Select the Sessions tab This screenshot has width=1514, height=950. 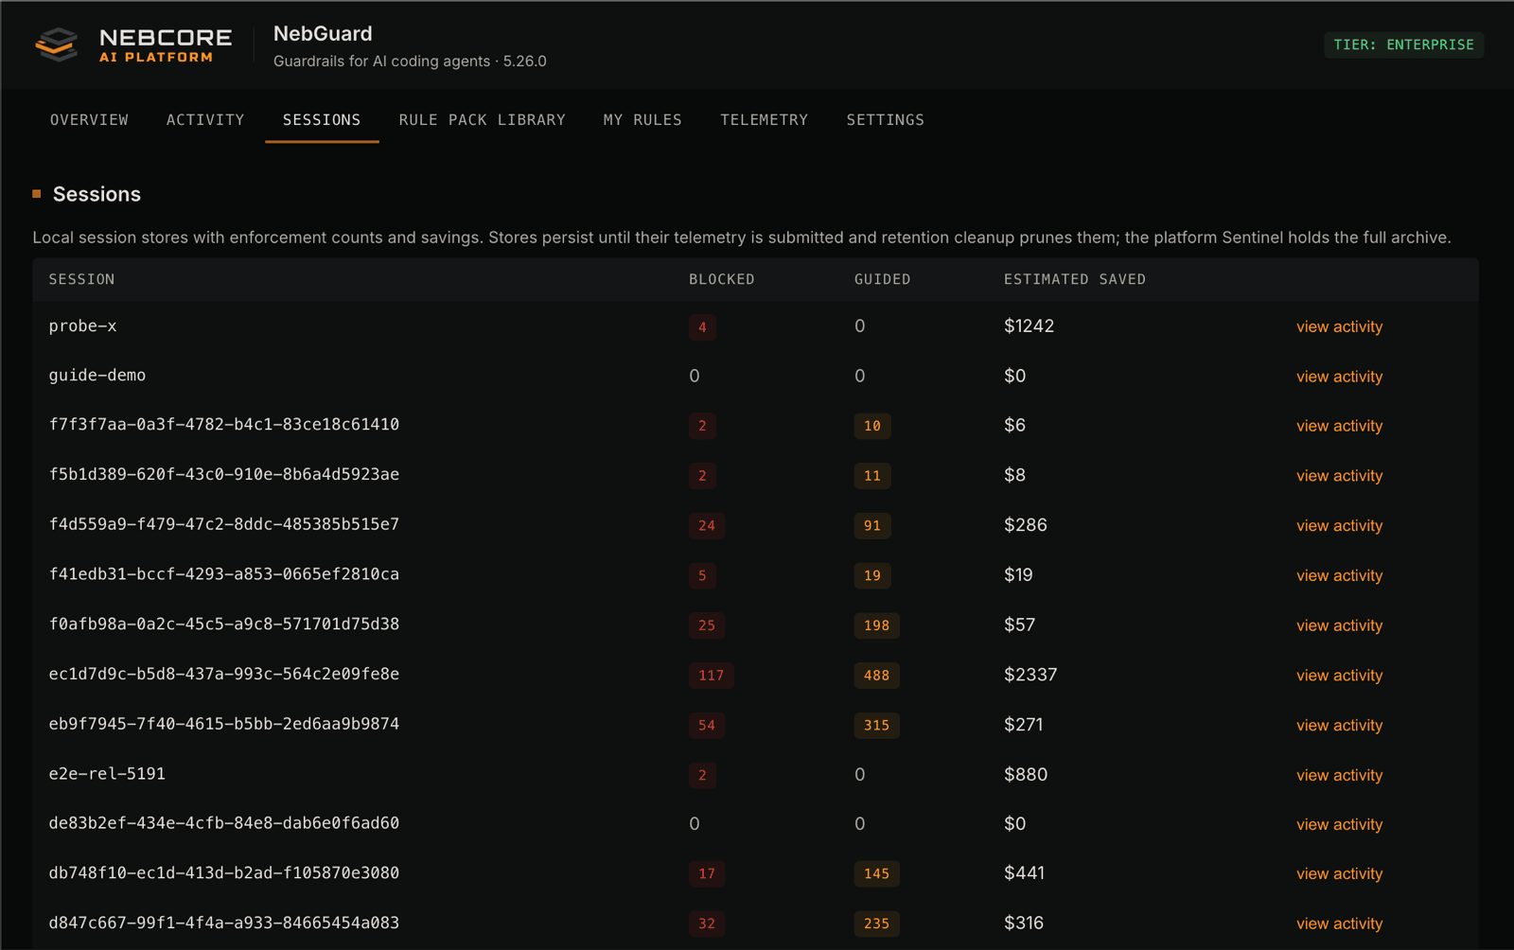[322, 120]
